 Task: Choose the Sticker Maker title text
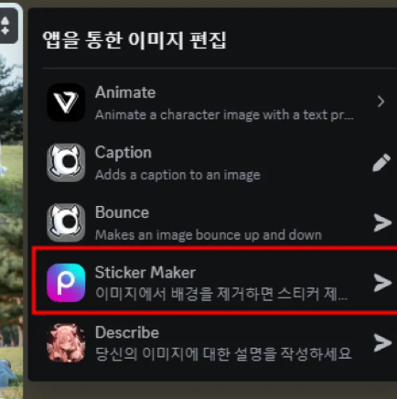pyautogui.click(x=145, y=273)
